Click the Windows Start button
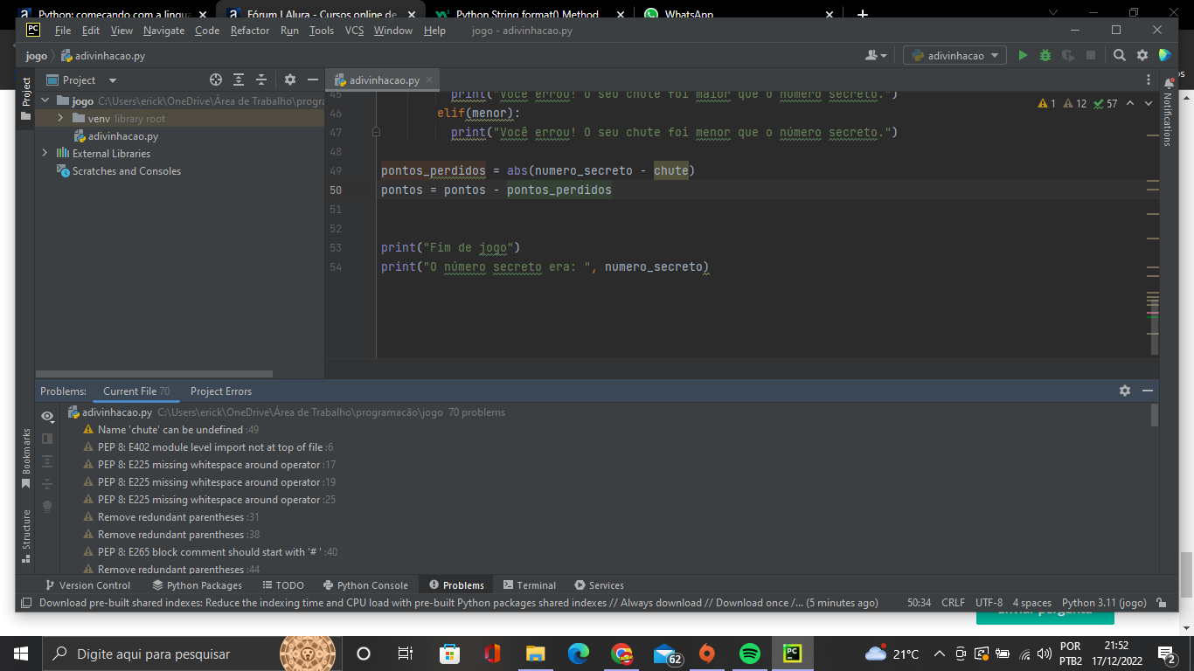The width and height of the screenshot is (1194, 671). coord(21,654)
